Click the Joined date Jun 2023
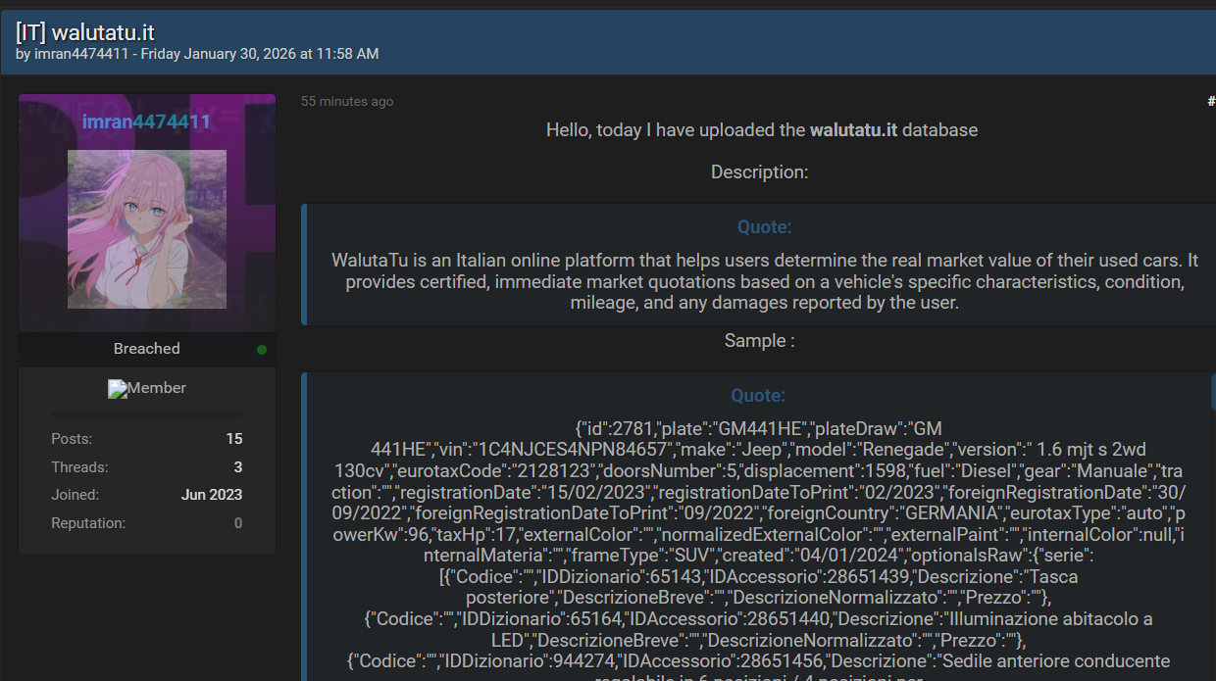Screen dimensions: 1216x681 (212, 495)
